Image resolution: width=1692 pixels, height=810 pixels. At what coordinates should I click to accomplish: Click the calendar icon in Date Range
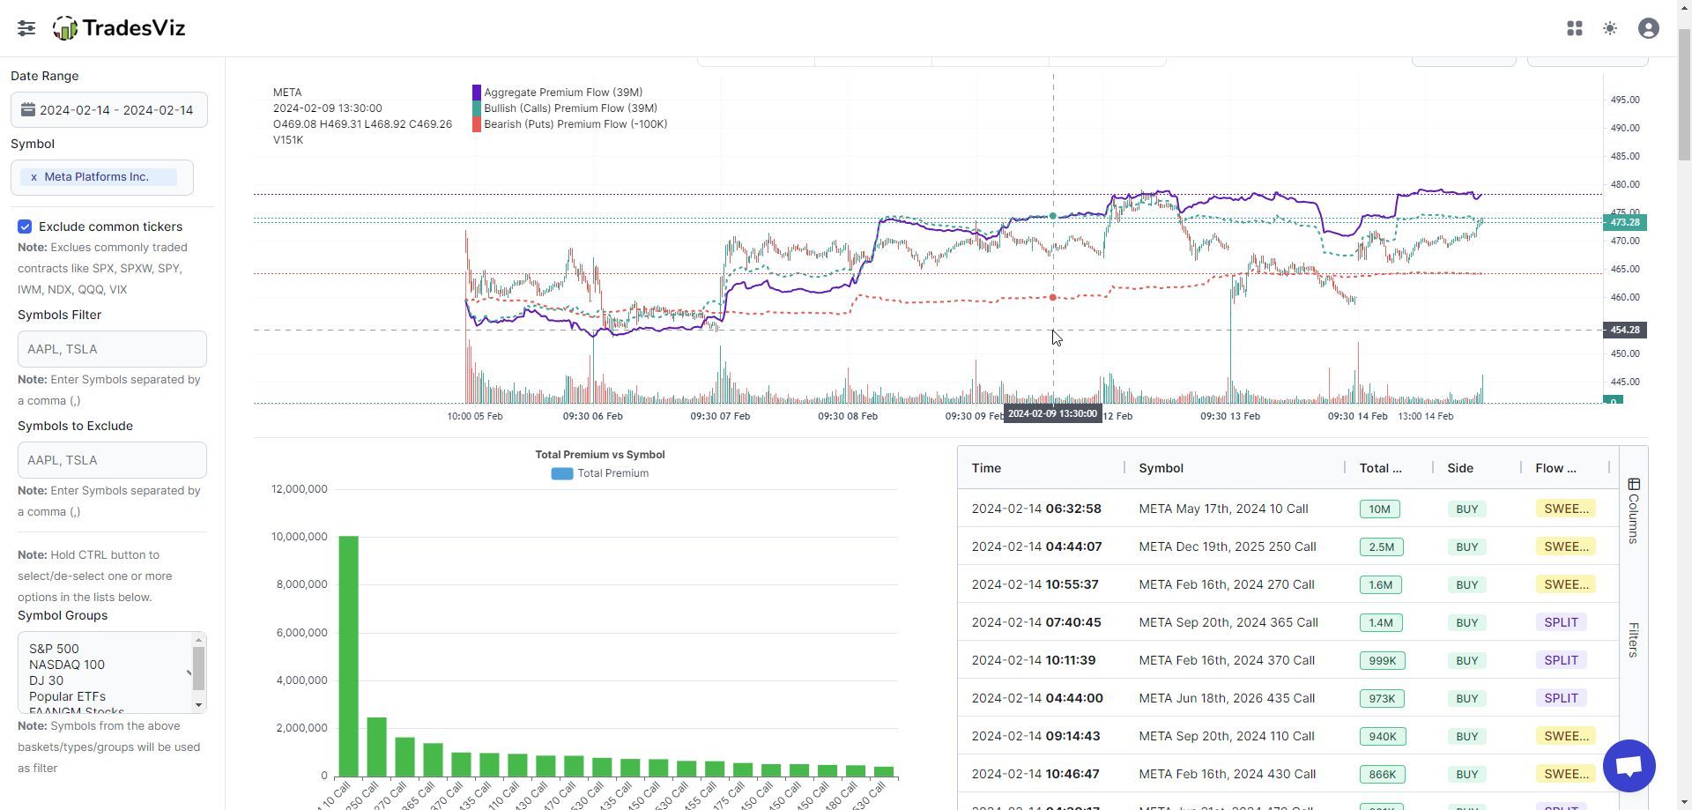click(x=28, y=109)
